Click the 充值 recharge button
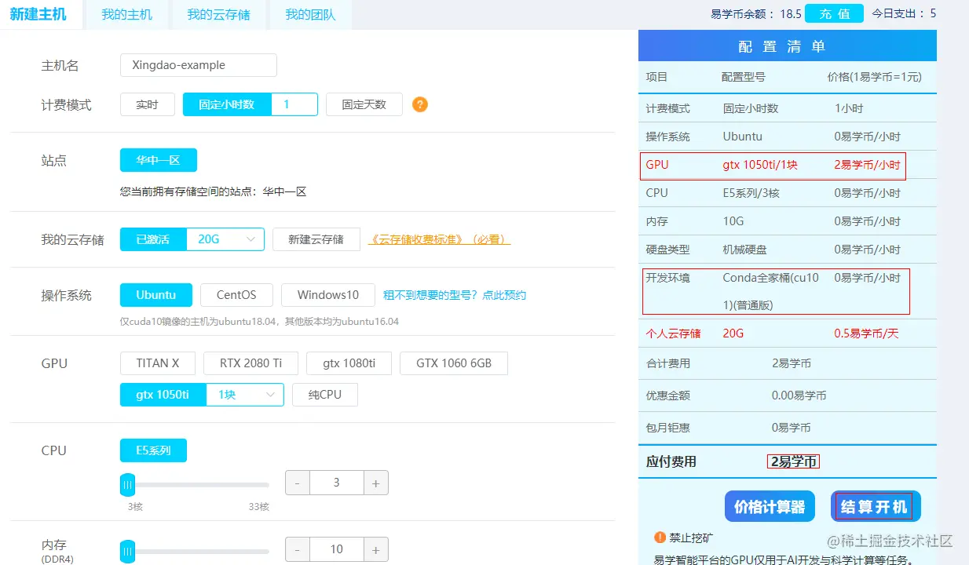969x565 pixels. (x=834, y=13)
